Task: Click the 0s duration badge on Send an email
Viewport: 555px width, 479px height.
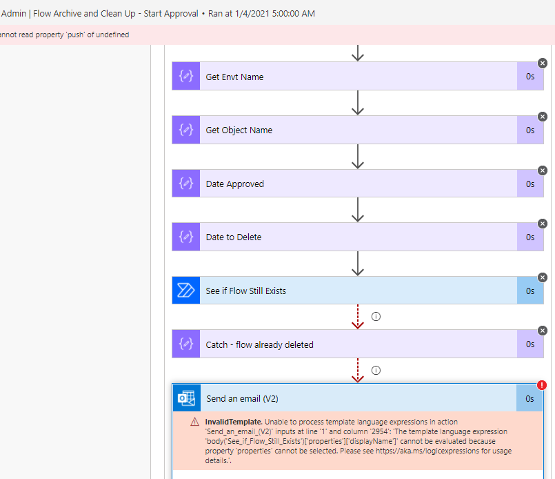Action: tap(529, 398)
